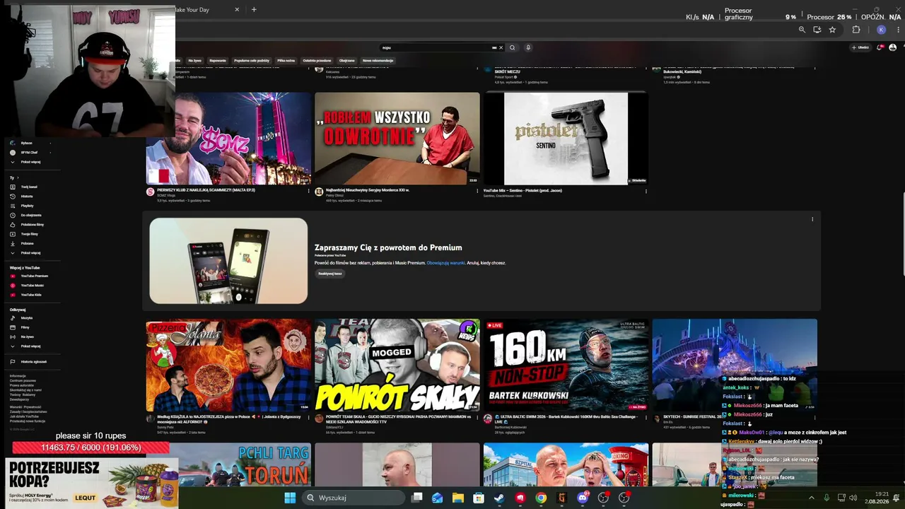The image size is (905, 509).
Task: Bookmark this page with the star icon
Action: click(832, 30)
